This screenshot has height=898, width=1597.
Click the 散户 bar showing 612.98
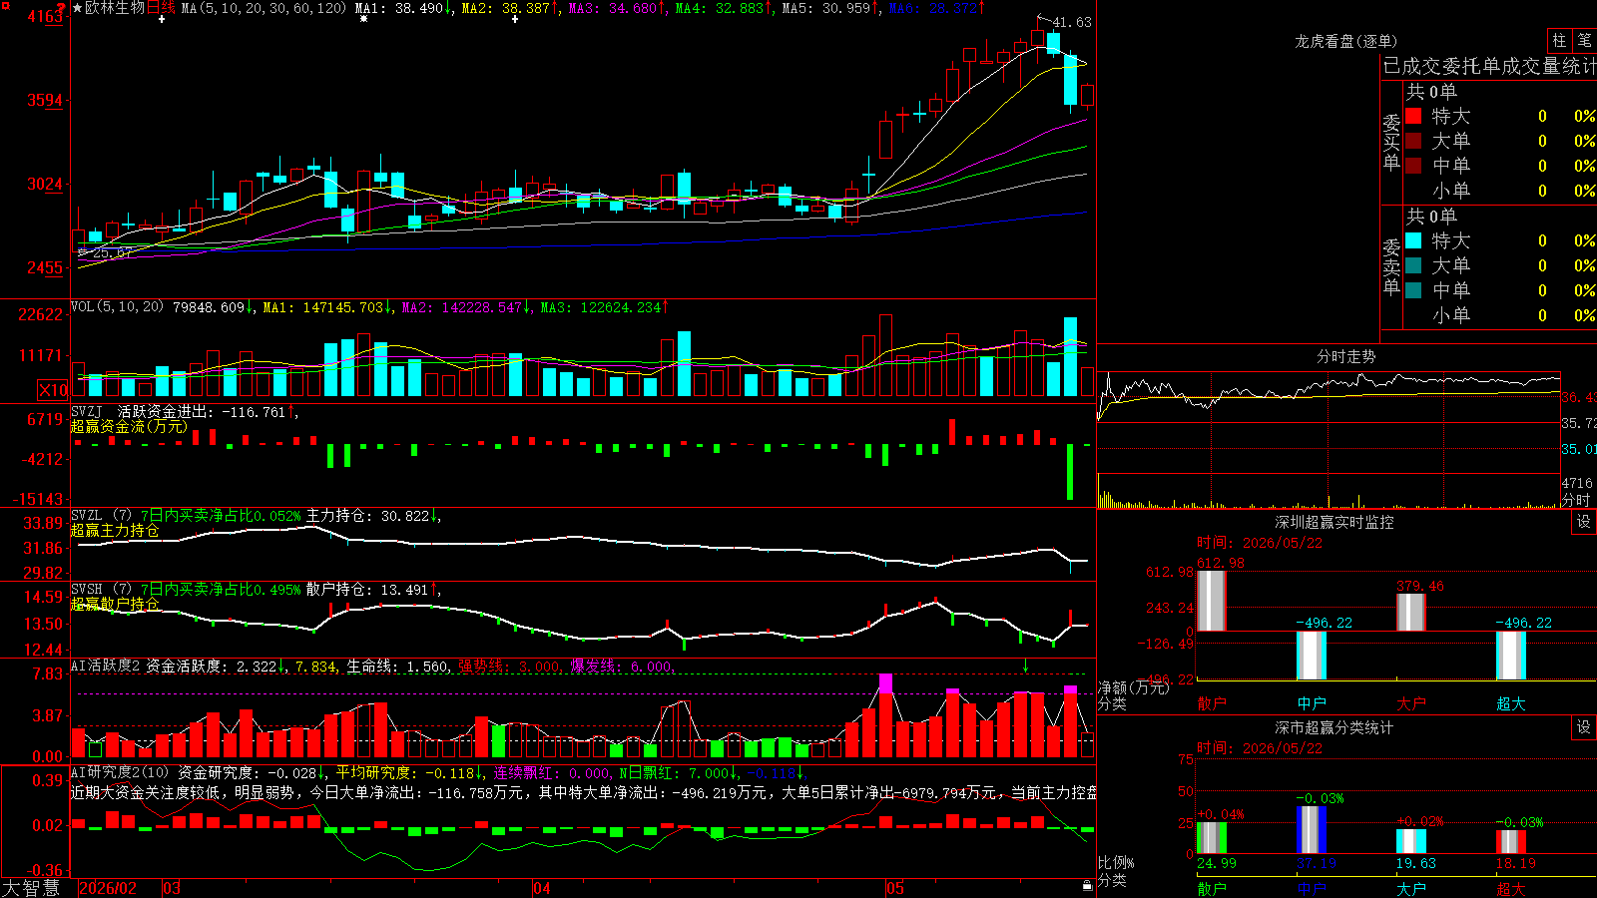pyautogui.click(x=1212, y=601)
